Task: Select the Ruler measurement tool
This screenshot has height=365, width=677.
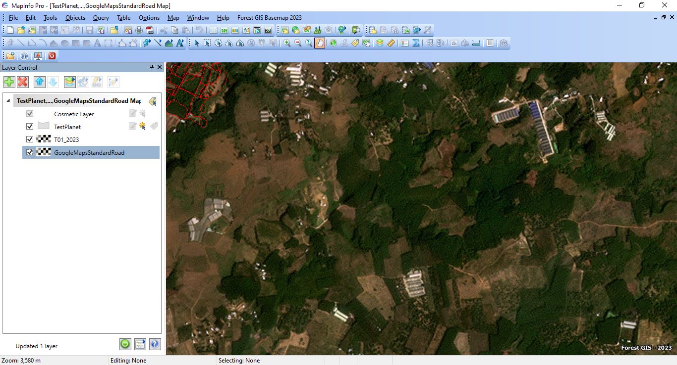Action: tap(391, 43)
